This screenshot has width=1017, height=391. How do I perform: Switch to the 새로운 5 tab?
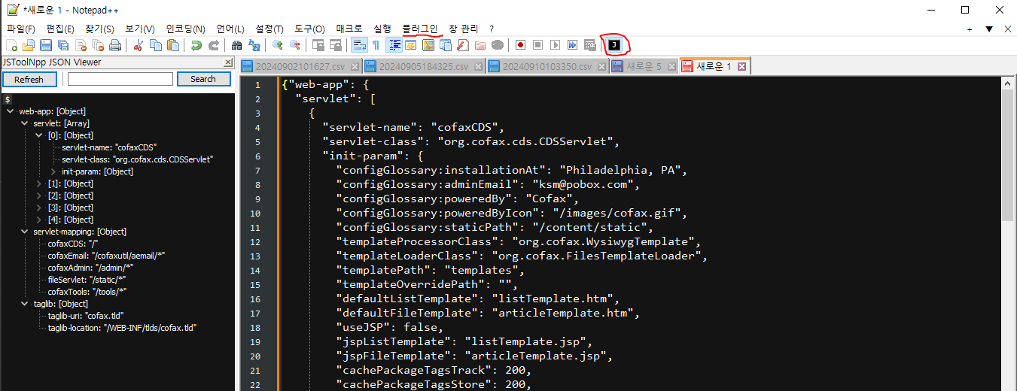[x=644, y=66]
